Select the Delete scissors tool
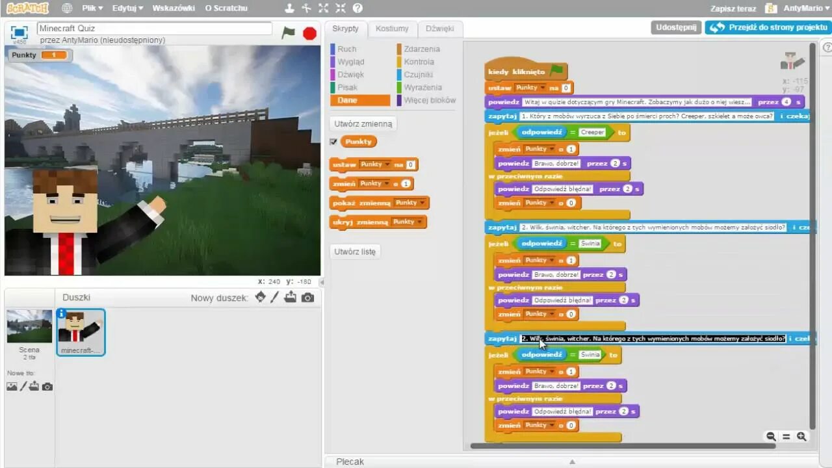832x468 pixels. click(x=307, y=8)
